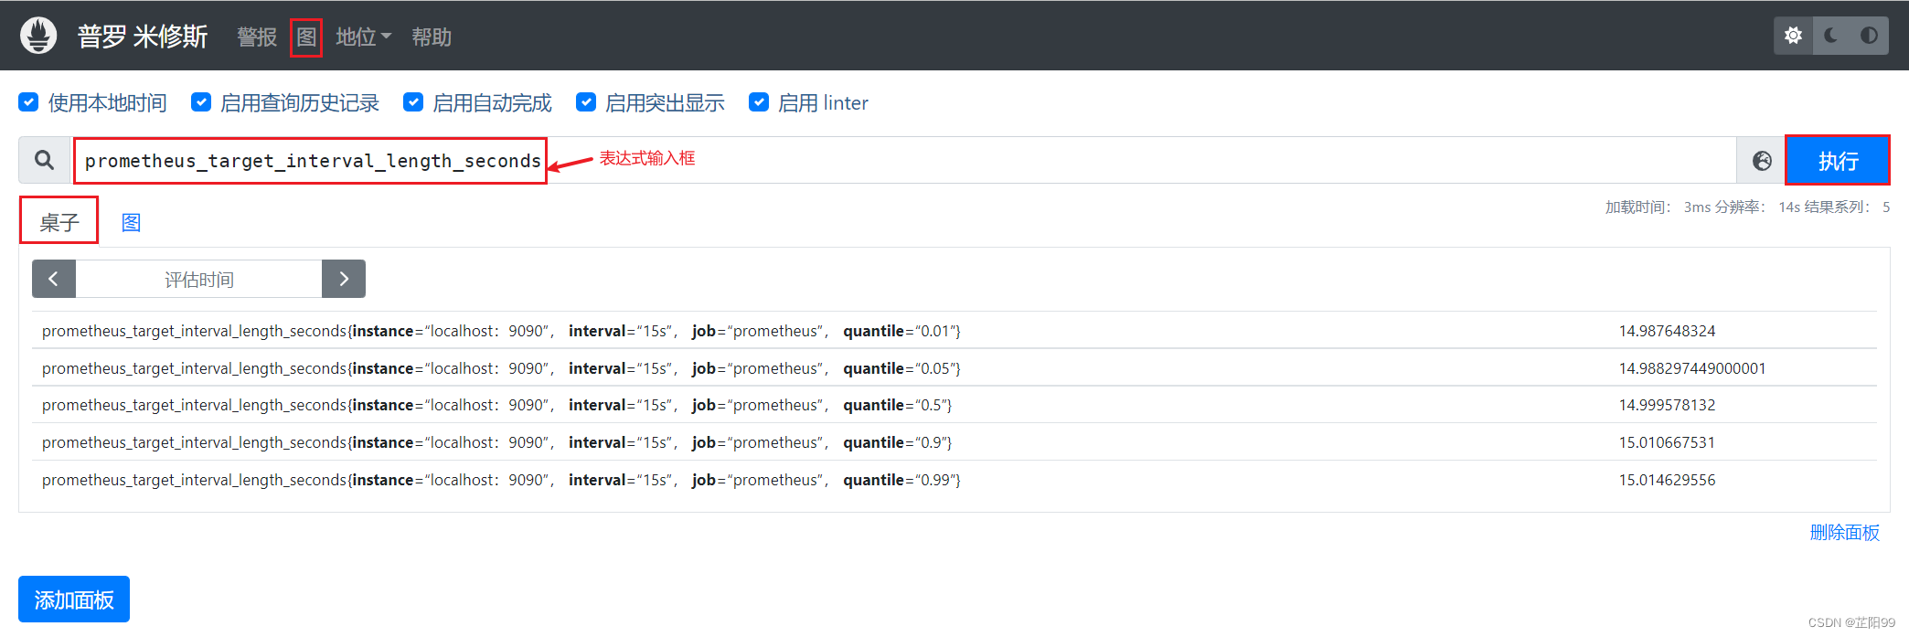Go to next evaluation time
The image size is (1909, 637).
(x=344, y=279)
